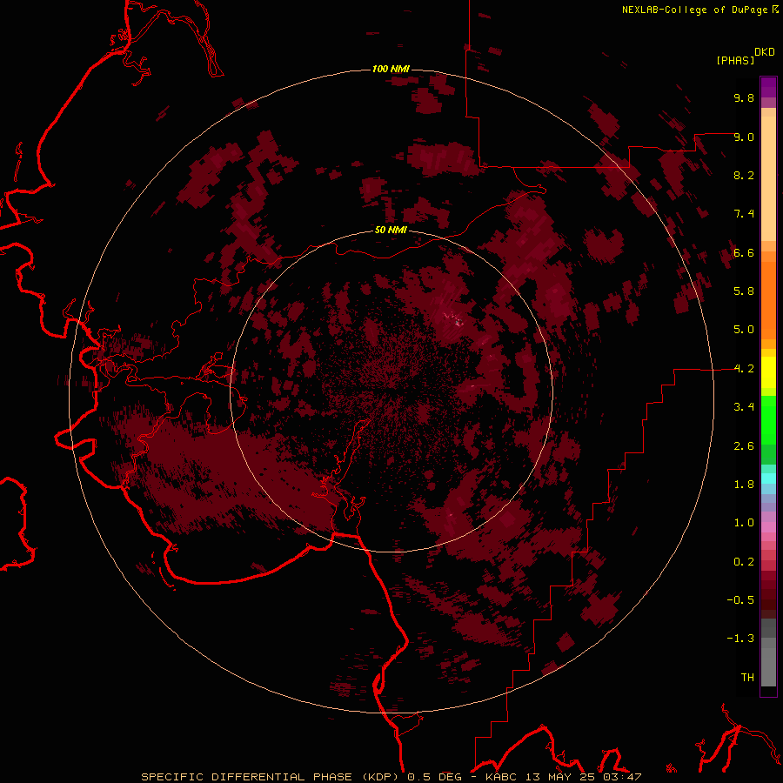Click the 5.8 value on the color scale
Screen dimensions: 783x783
pos(744,291)
